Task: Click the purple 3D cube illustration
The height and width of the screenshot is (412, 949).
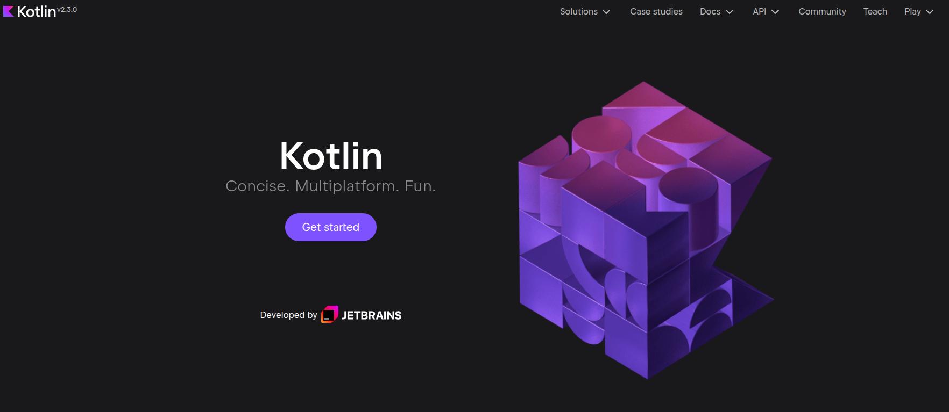Action: click(646, 230)
